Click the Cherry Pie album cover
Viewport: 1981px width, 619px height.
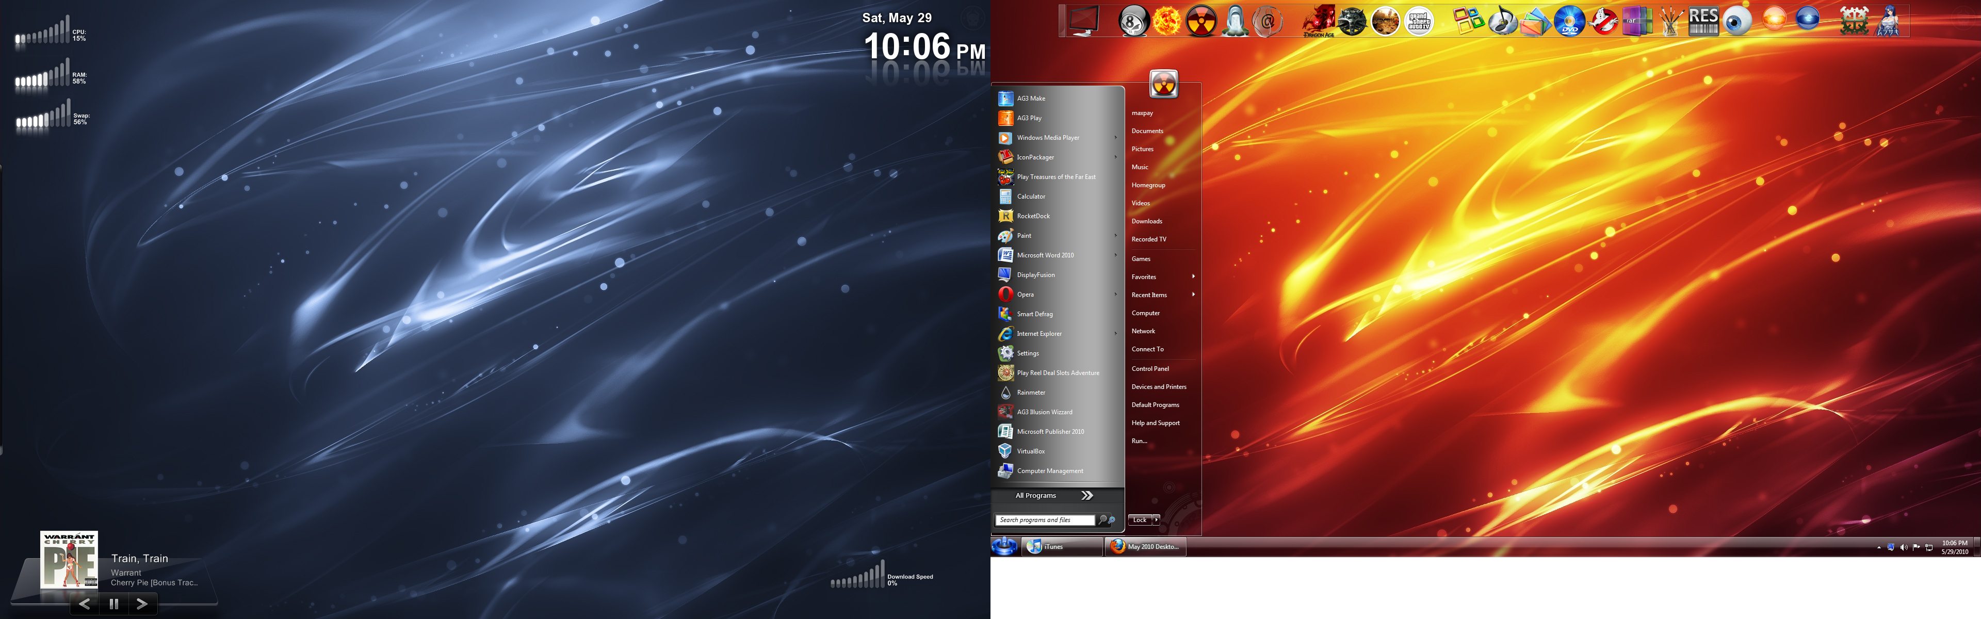[x=69, y=561]
